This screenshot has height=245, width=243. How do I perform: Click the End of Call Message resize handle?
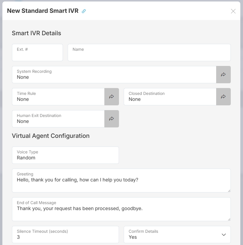pyautogui.click(x=229, y=219)
